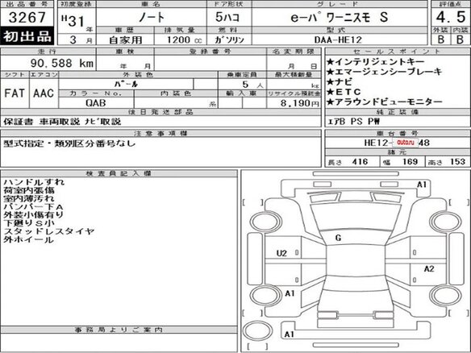
Task: Select sales point ナビ
Action: pyautogui.click(x=340, y=81)
